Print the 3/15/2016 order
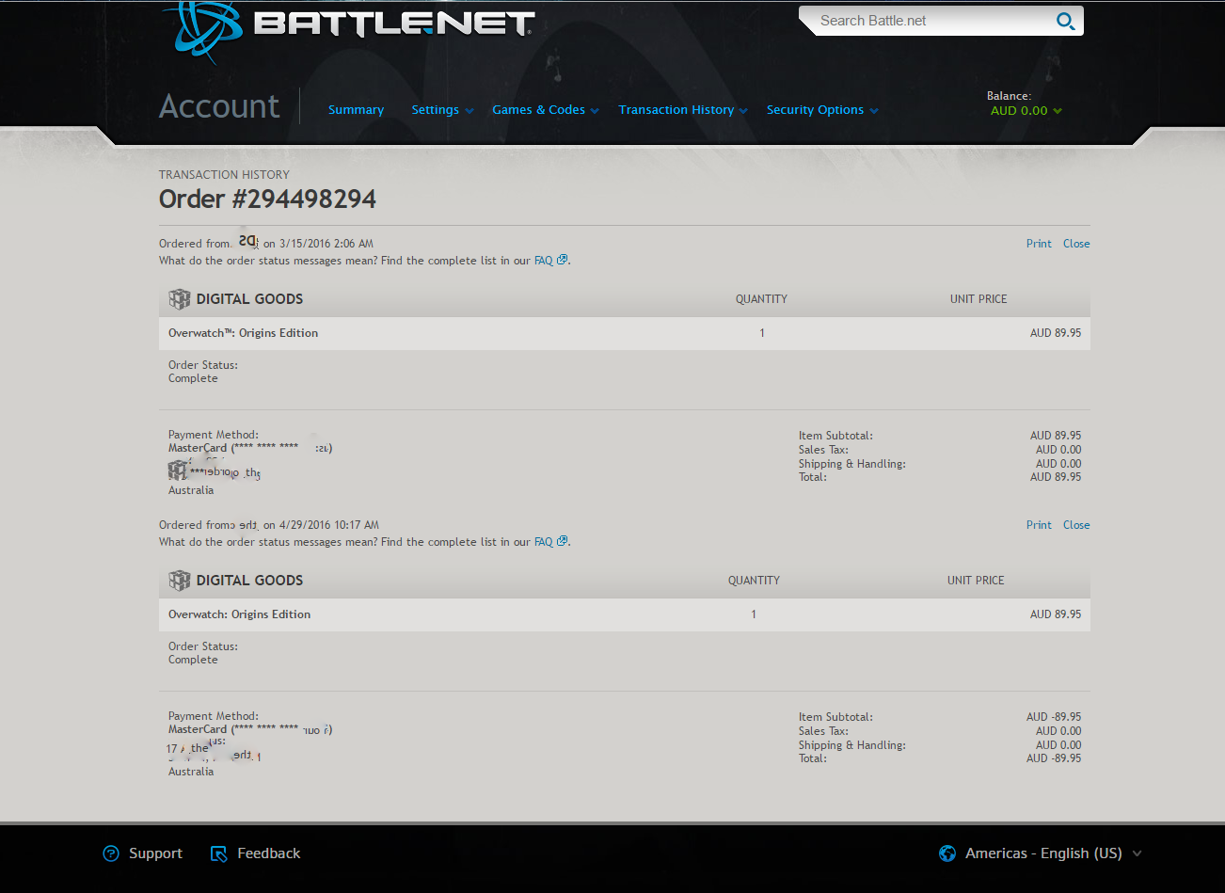 1039,244
